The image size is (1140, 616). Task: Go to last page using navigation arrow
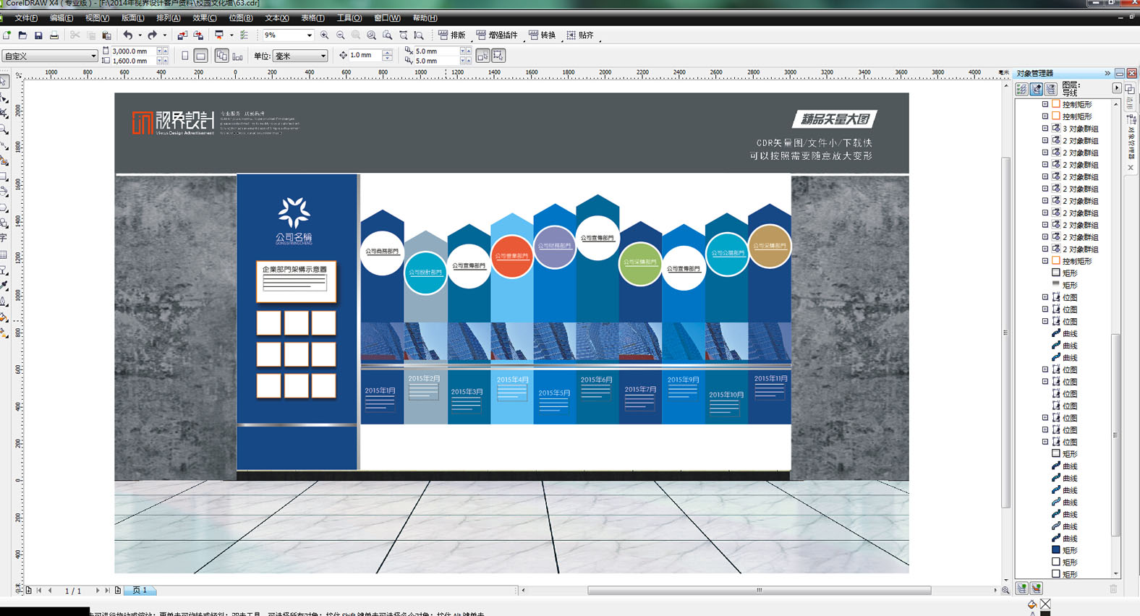tap(107, 591)
